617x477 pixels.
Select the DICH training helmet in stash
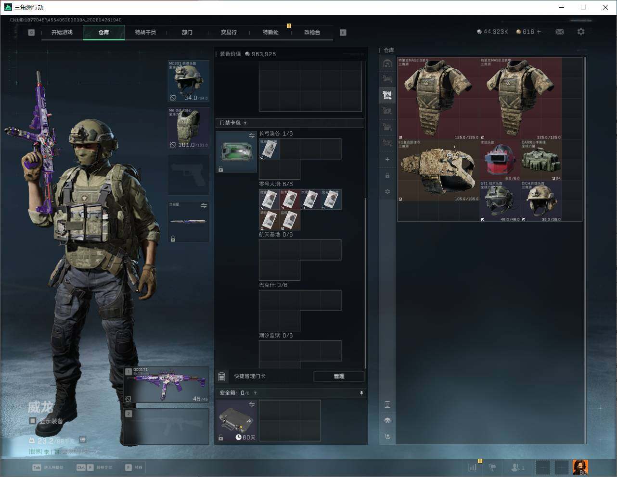(x=541, y=201)
